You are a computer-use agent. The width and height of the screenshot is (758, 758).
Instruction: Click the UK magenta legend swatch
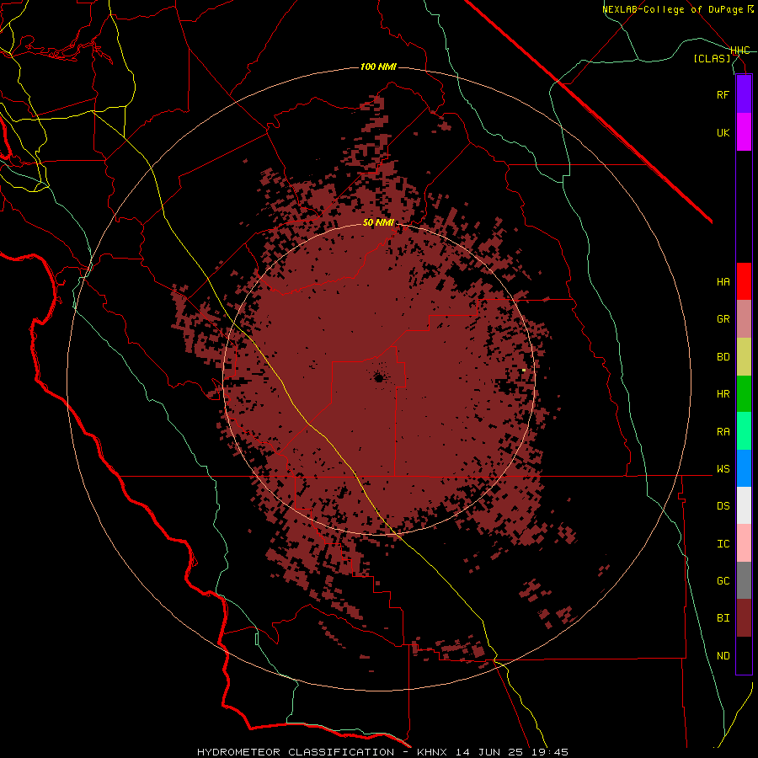744,132
